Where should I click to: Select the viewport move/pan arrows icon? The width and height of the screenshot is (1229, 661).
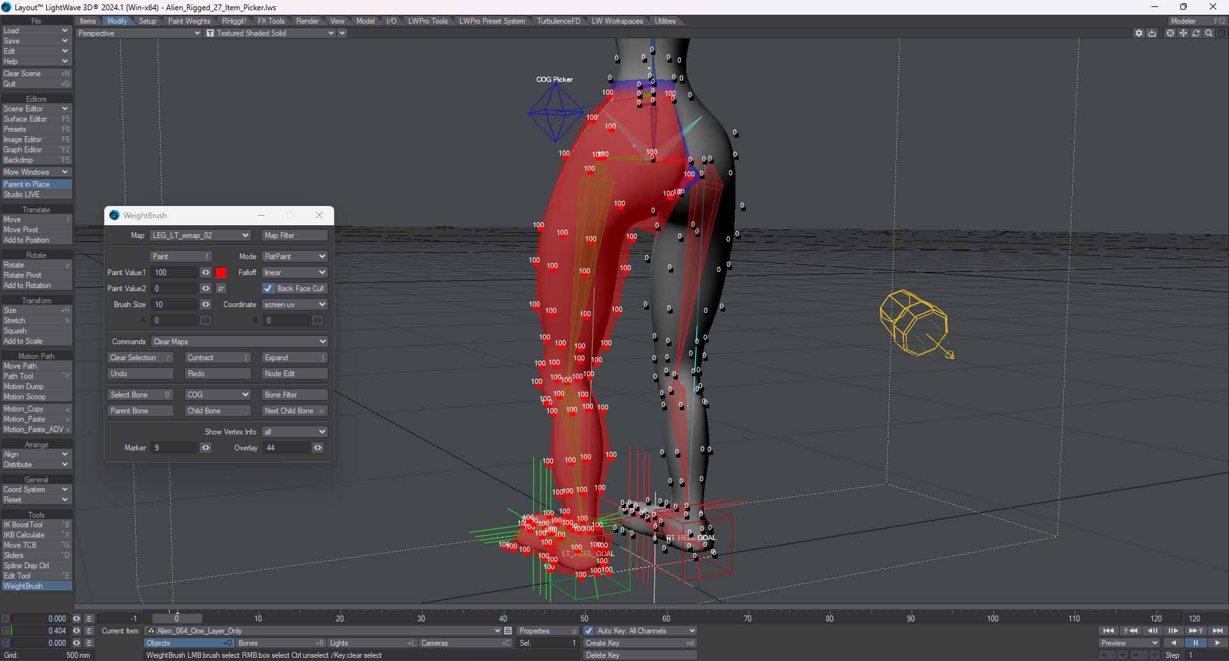point(1183,33)
